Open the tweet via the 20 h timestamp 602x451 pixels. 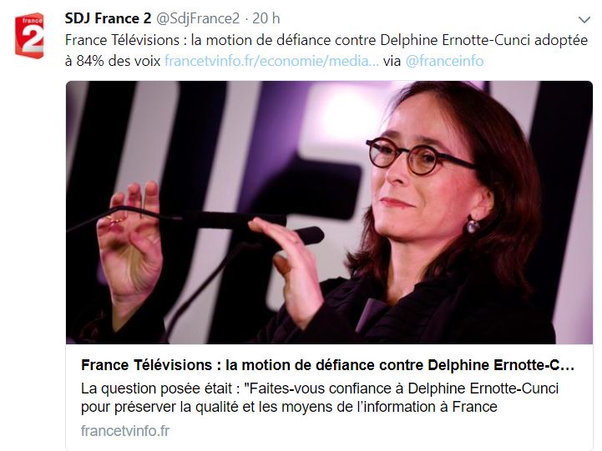pos(266,18)
